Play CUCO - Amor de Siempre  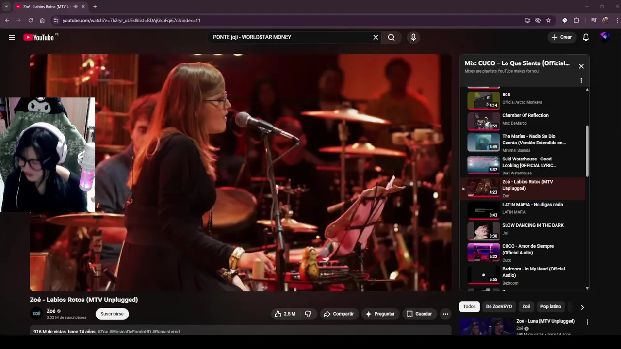524,253
